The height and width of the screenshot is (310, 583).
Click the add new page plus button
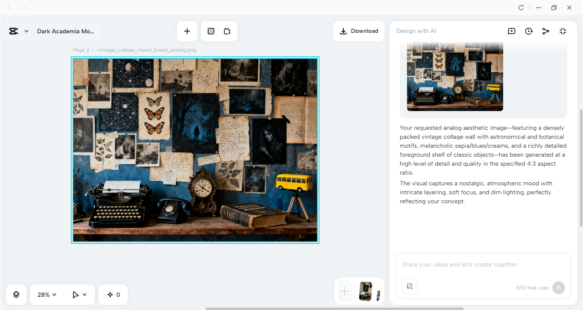(344, 292)
